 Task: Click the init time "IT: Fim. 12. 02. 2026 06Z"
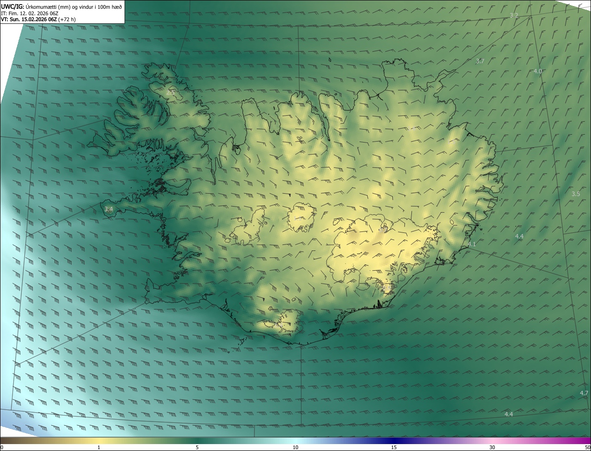pyautogui.click(x=30, y=13)
